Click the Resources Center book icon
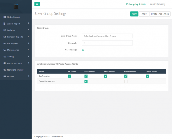The height and width of the screenshot is (139, 172). 4,63
